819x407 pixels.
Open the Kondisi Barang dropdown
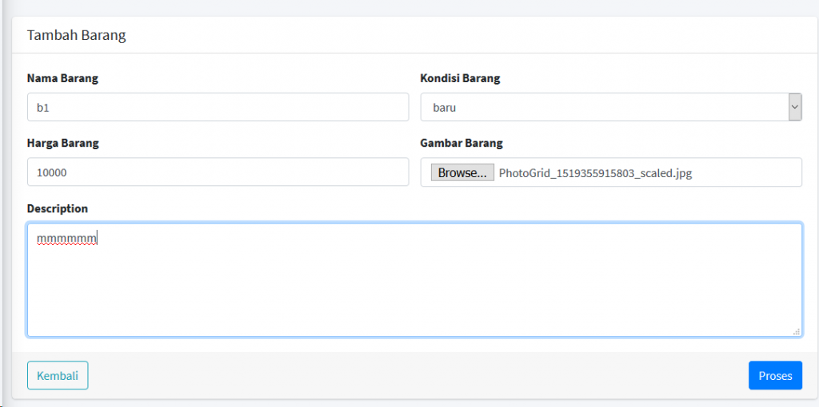coord(604,107)
